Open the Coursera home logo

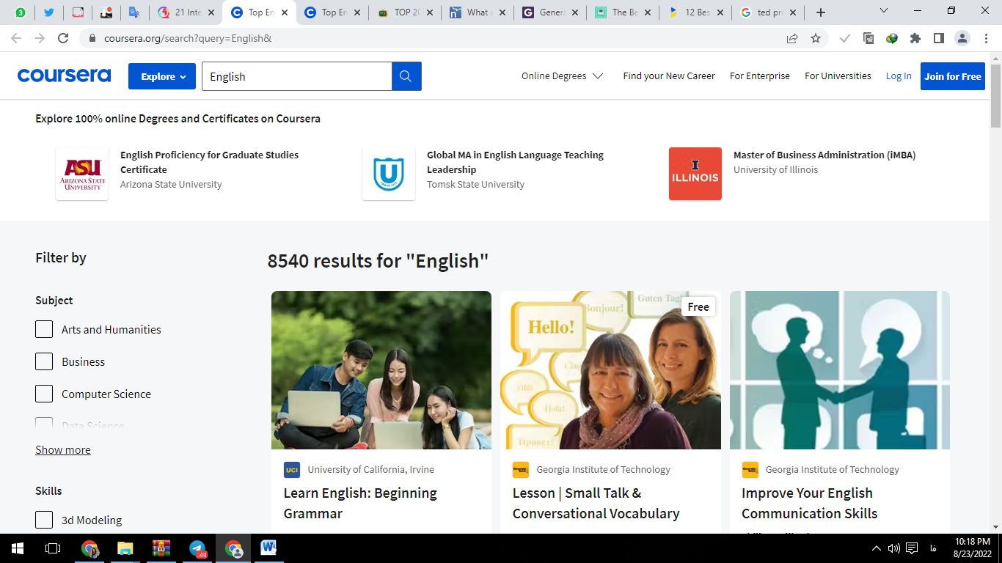pos(64,76)
